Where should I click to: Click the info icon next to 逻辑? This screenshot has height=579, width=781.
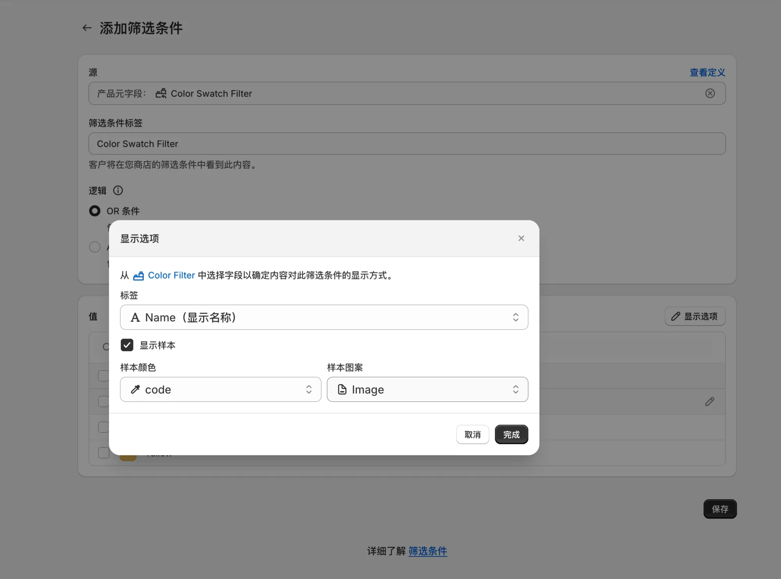(118, 190)
